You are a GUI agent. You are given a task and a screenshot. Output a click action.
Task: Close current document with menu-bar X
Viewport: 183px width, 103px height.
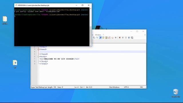click(x=145, y=35)
